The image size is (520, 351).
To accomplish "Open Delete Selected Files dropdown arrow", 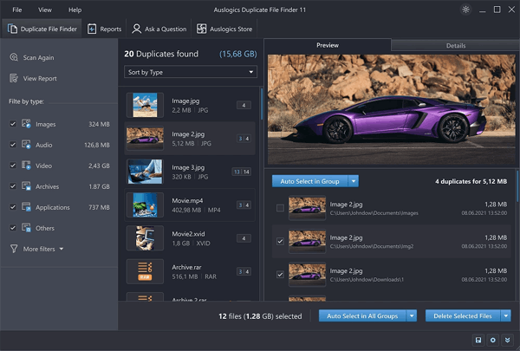I will tap(506, 315).
